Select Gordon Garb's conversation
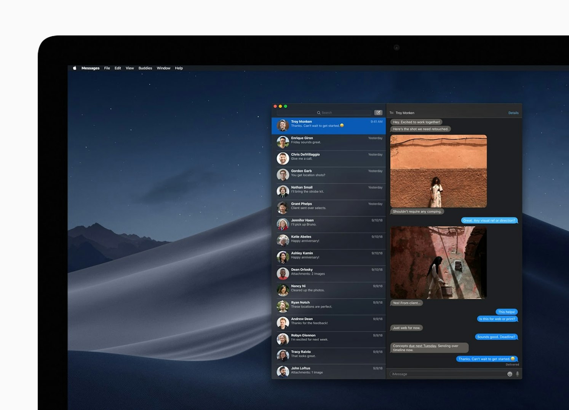 click(x=329, y=173)
